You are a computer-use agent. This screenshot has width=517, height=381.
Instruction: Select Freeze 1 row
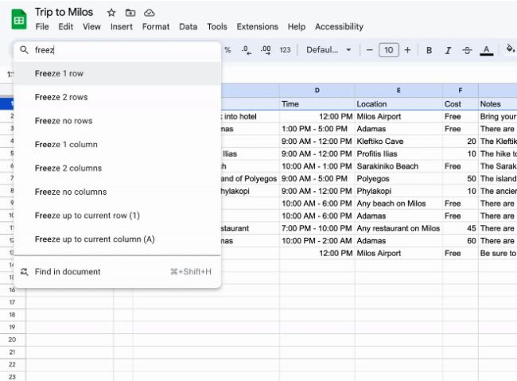[118, 73]
